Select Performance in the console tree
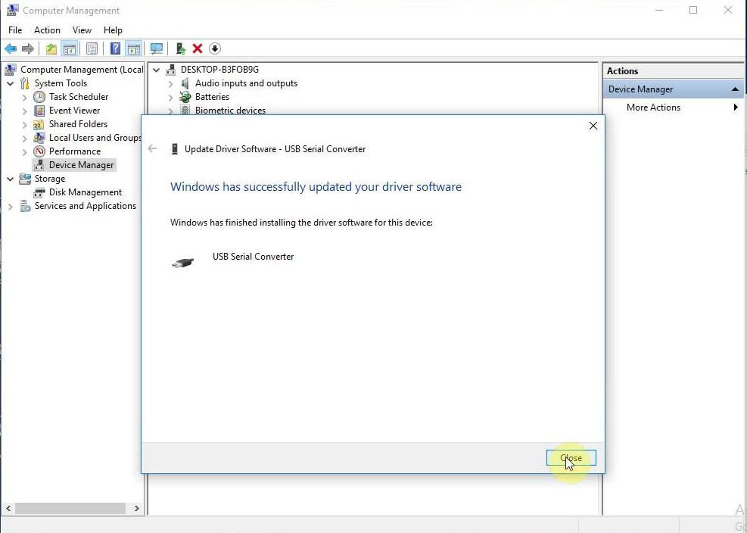Screen dimensions: 747x533 click(x=75, y=151)
